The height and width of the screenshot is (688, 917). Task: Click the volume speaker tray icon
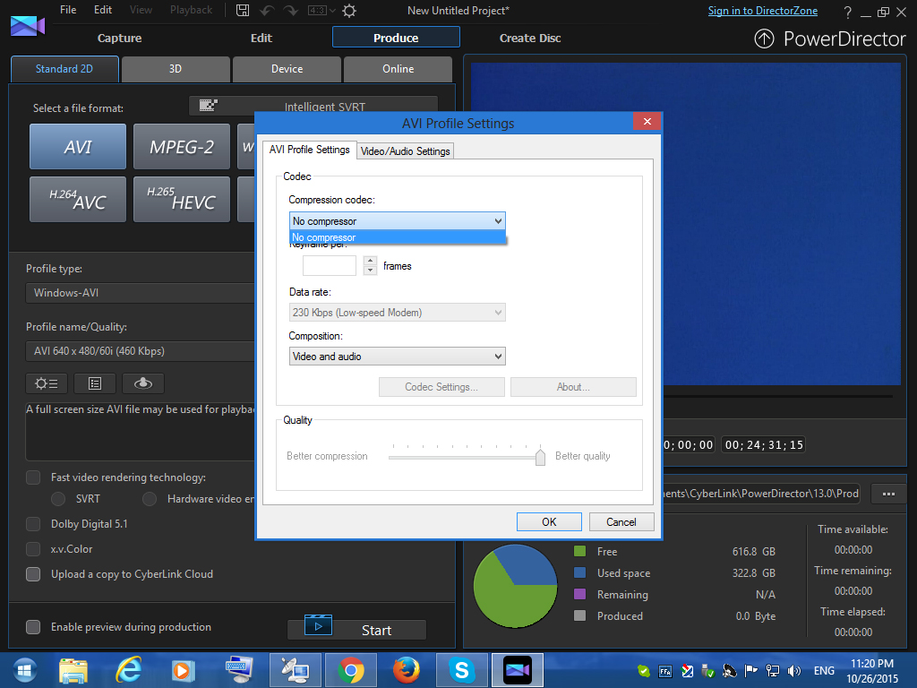point(793,670)
